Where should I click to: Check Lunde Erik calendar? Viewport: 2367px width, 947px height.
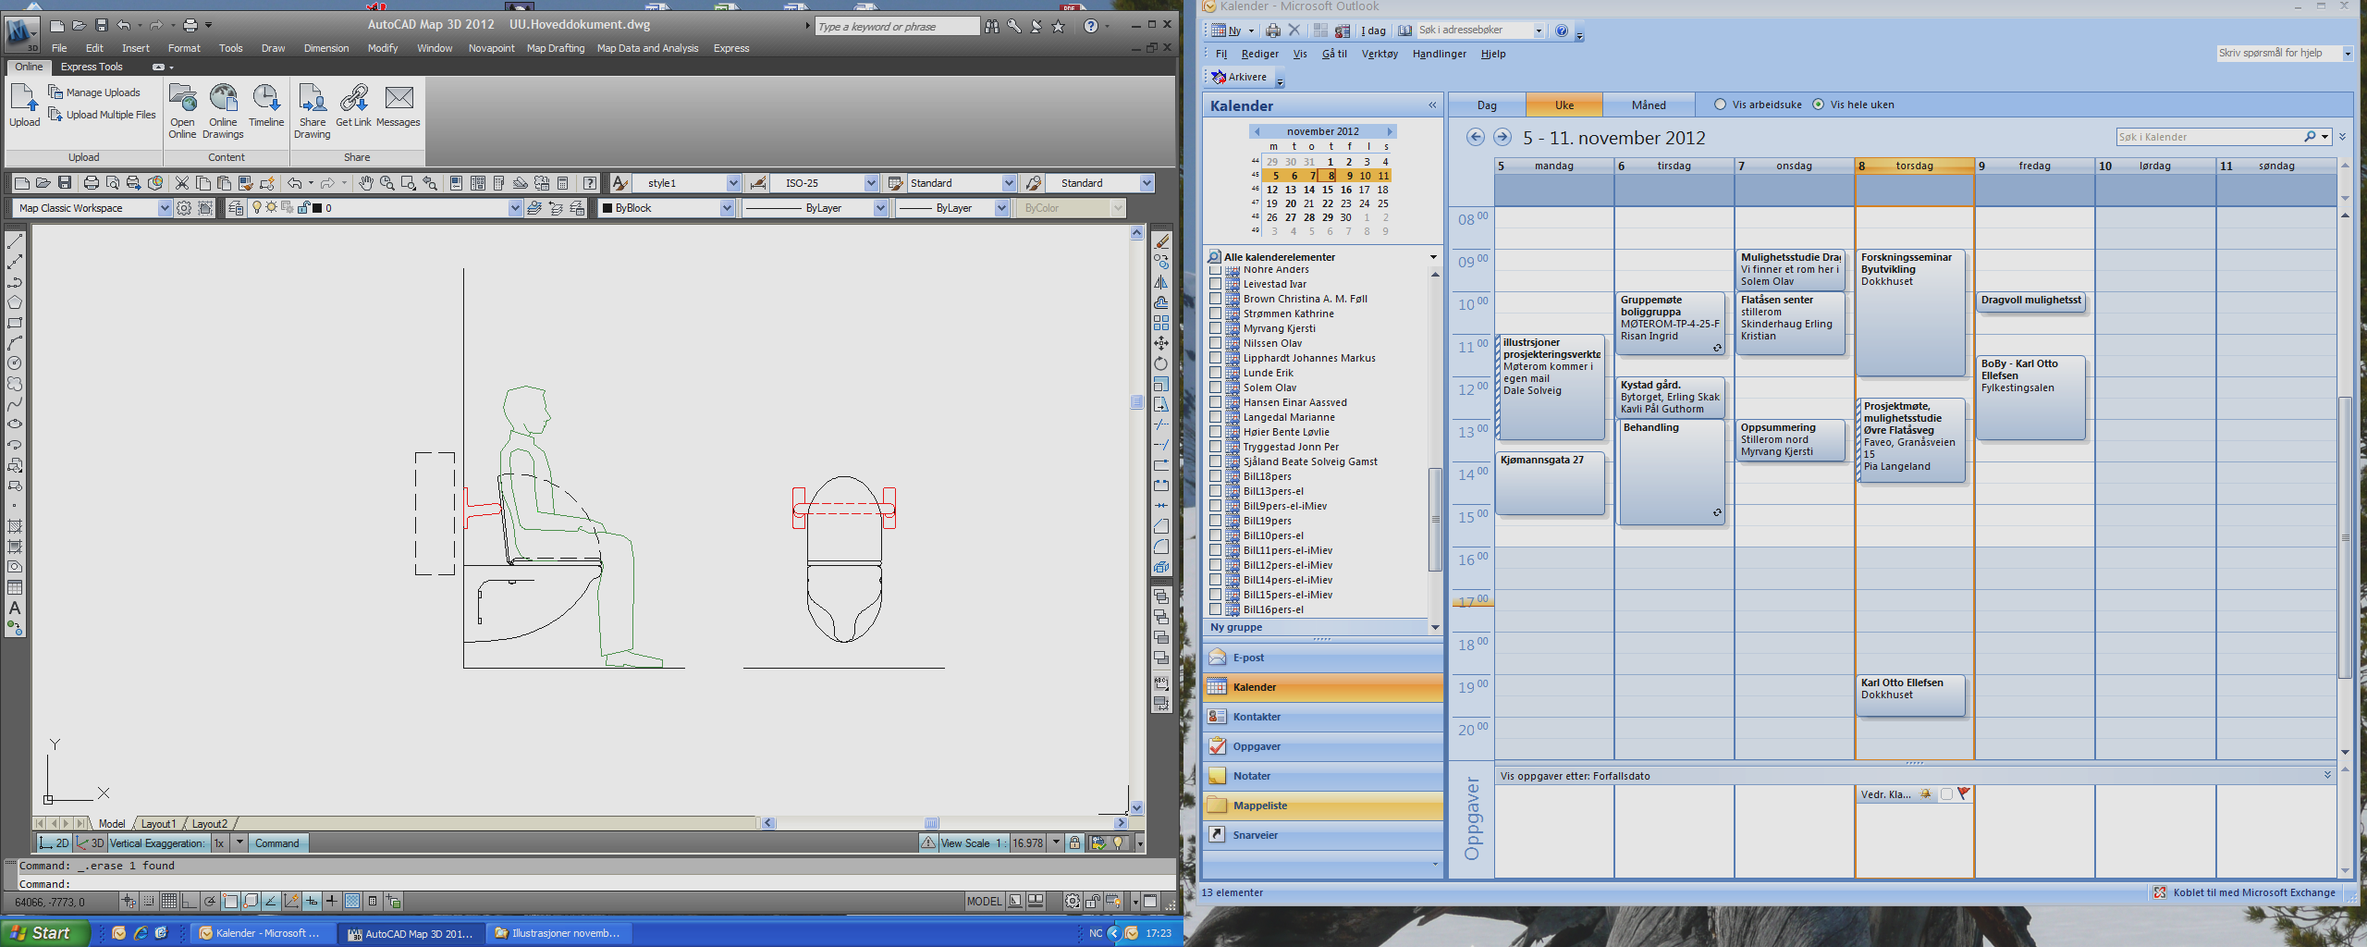click(x=1216, y=373)
